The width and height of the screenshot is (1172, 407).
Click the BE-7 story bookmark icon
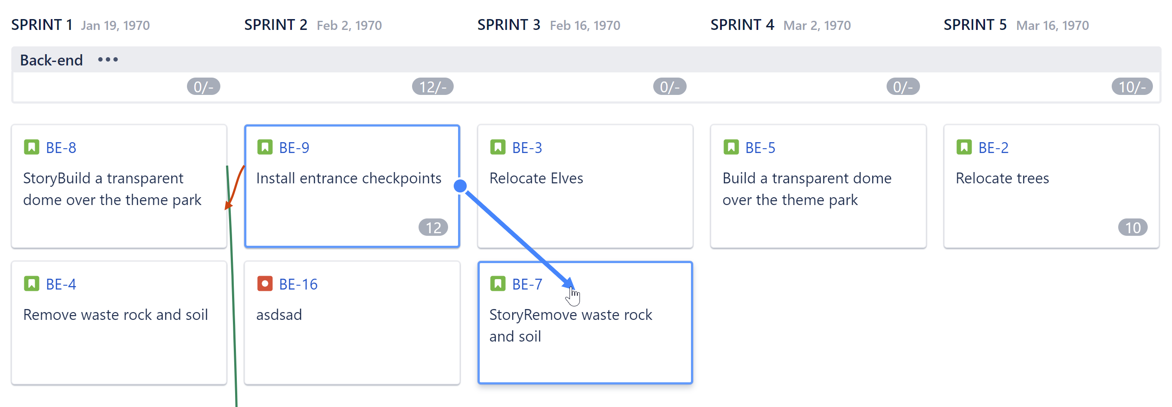click(x=497, y=284)
